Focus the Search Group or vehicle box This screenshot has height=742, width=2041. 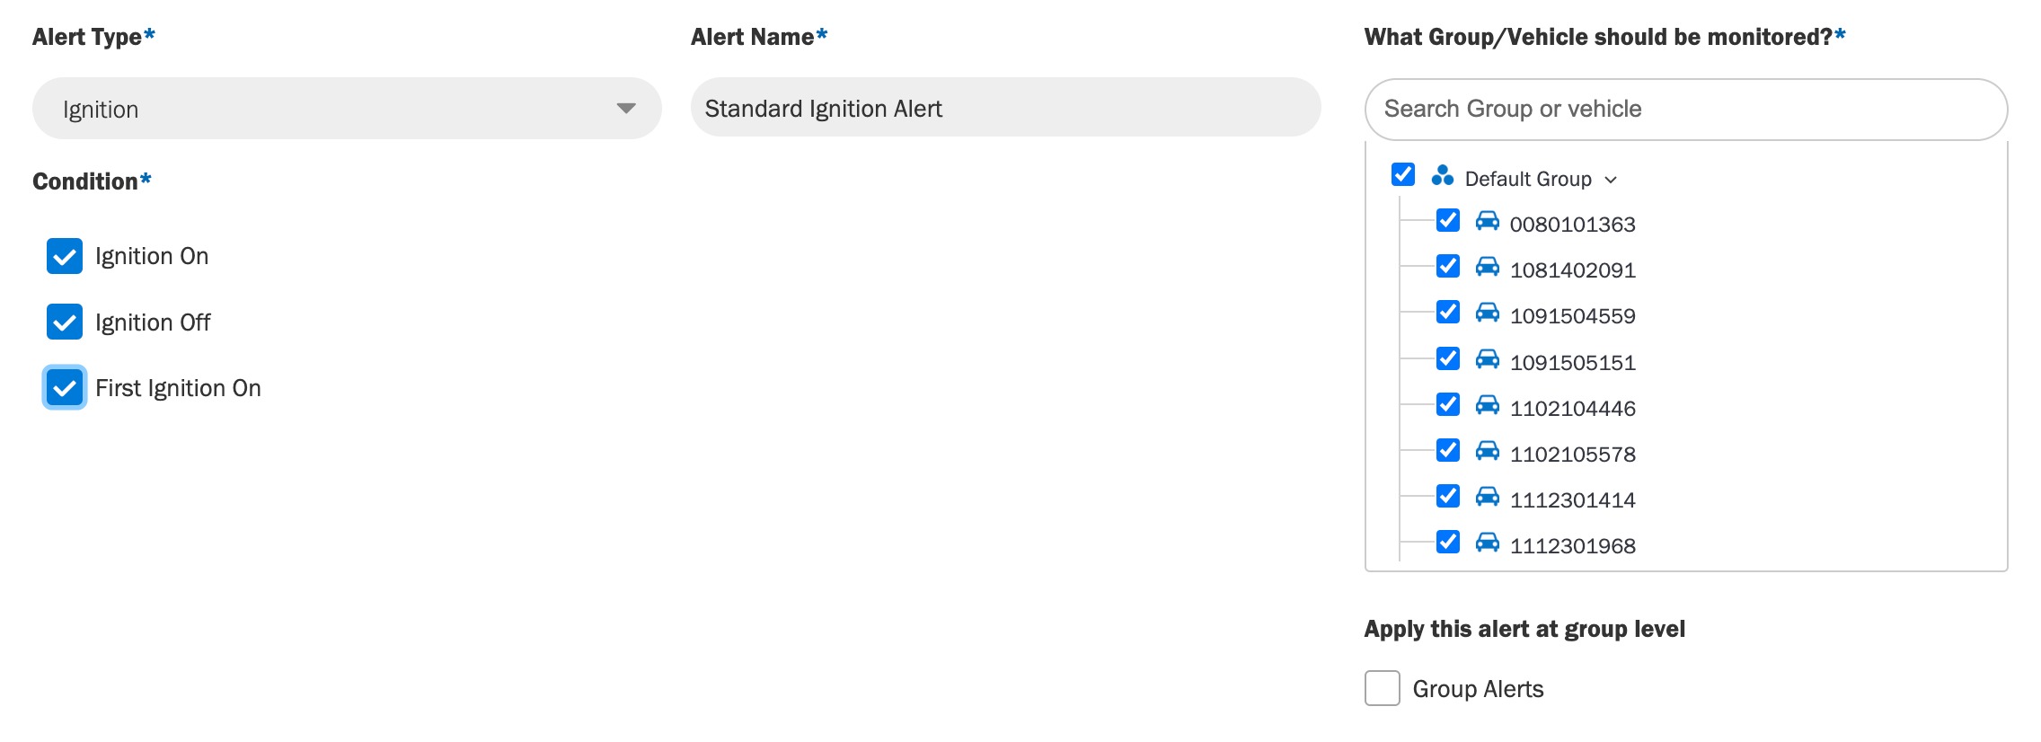tap(1686, 109)
